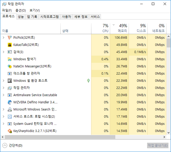The image size is (171, 152).
Task: Click the Task Manager title bar icon
Action: (x=4, y=4)
